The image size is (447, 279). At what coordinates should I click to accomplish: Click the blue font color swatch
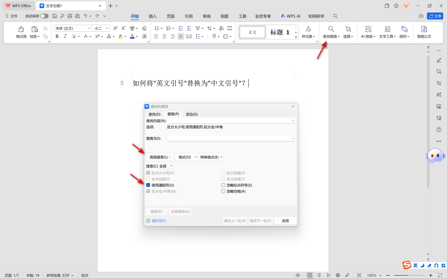[x=133, y=37]
